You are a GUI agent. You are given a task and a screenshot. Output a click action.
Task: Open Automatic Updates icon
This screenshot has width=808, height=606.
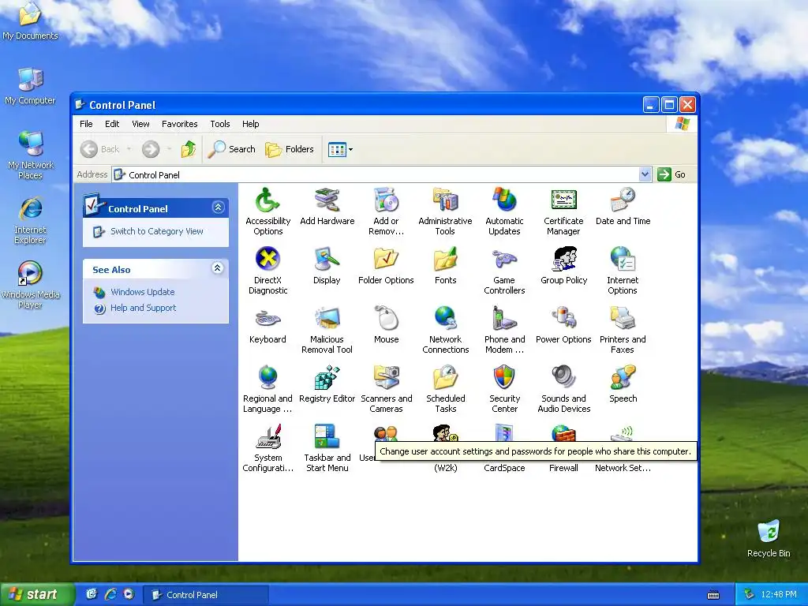tap(504, 200)
